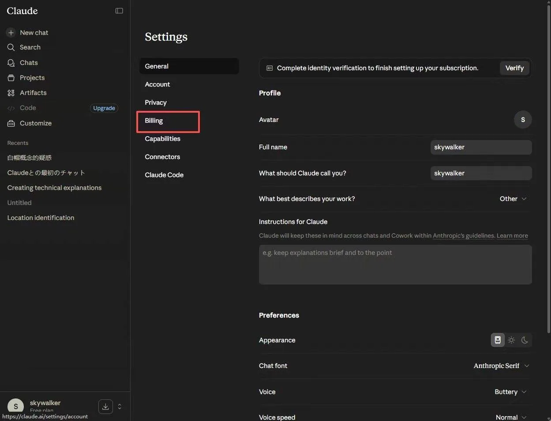
Task: Click the S avatar circle in Profile
Action: click(523, 120)
